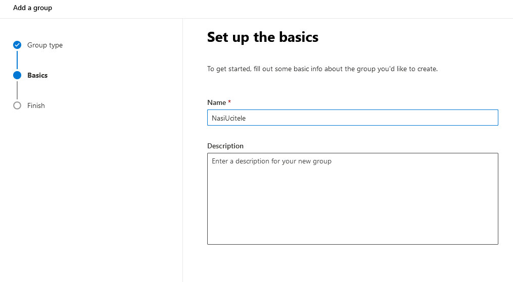Viewport: 513px width, 282px height.
Task: Click the empty Finish step circle
Action: [x=17, y=105]
